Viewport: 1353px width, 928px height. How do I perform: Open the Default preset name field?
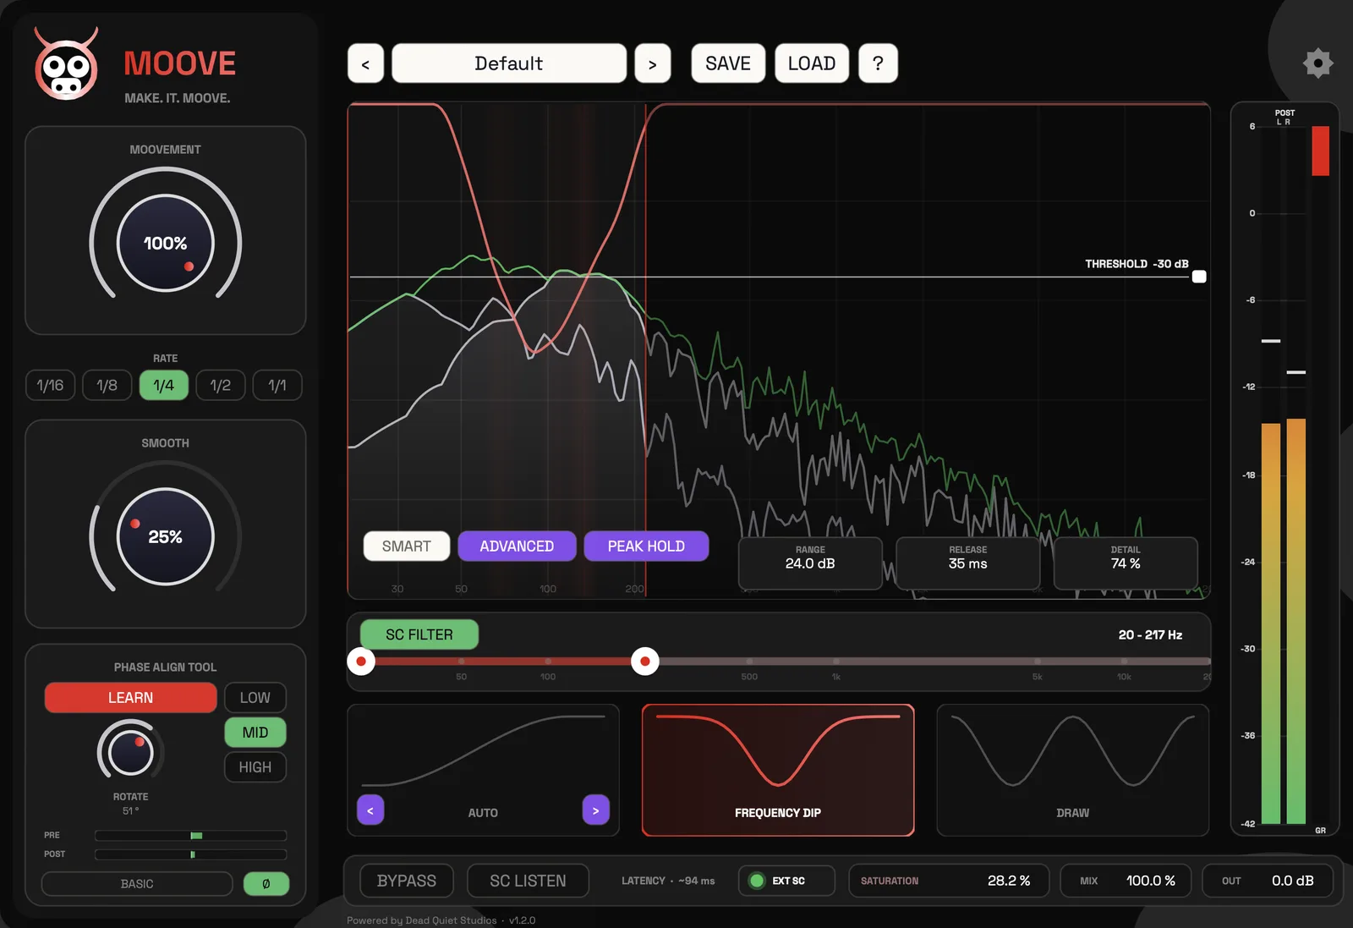coord(509,63)
